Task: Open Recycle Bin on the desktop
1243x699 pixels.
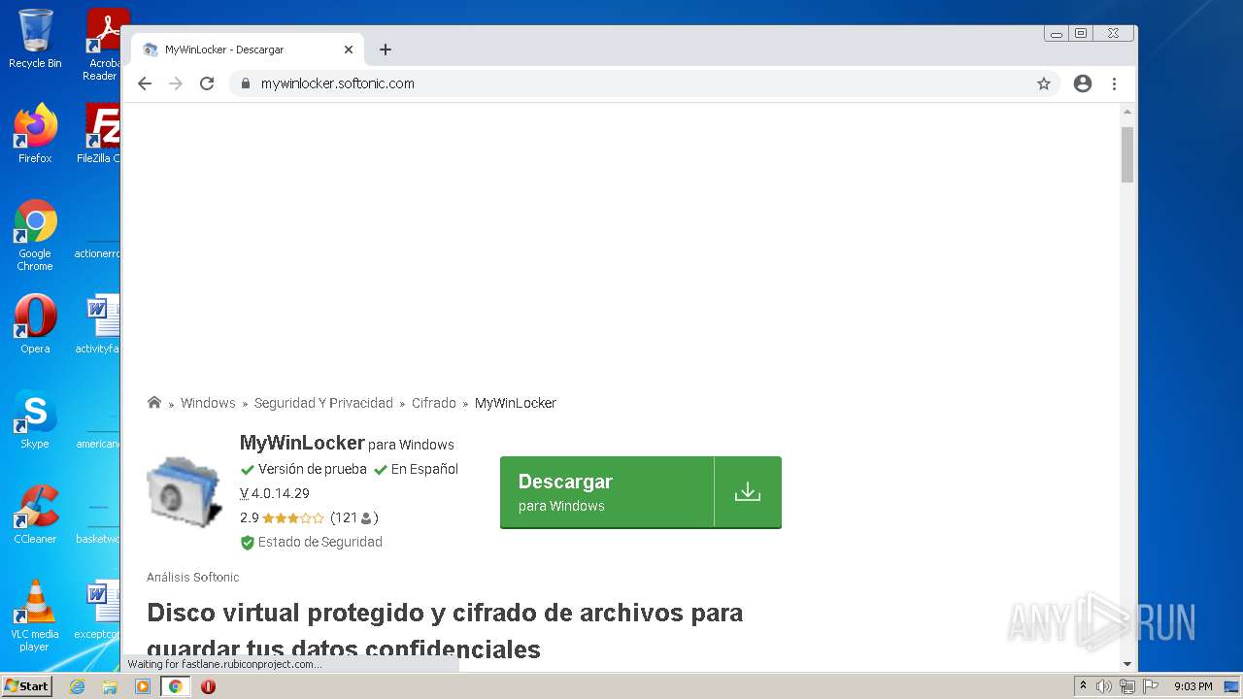Action: 35,39
